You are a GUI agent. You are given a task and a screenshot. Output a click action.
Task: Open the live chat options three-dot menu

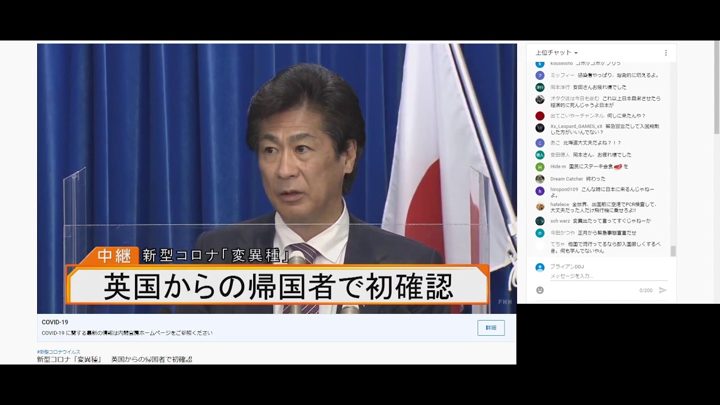click(665, 52)
